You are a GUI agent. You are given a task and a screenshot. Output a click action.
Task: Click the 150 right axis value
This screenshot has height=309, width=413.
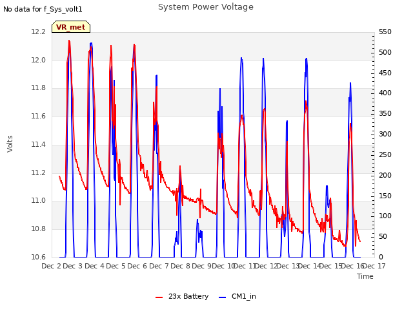pyautogui.click(x=385, y=196)
